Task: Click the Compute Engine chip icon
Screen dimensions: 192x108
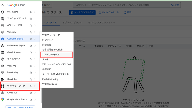Action: (2, 39)
